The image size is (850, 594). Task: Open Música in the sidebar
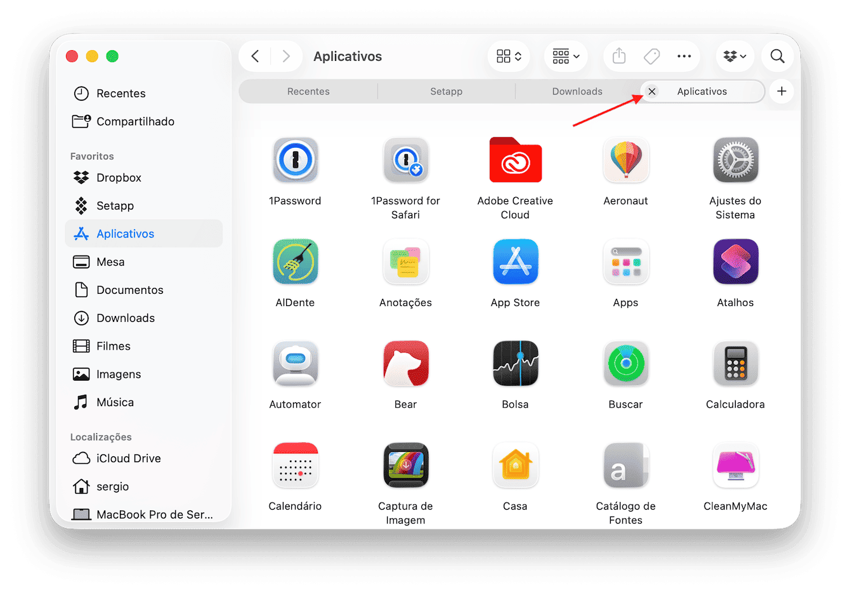tap(144, 402)
